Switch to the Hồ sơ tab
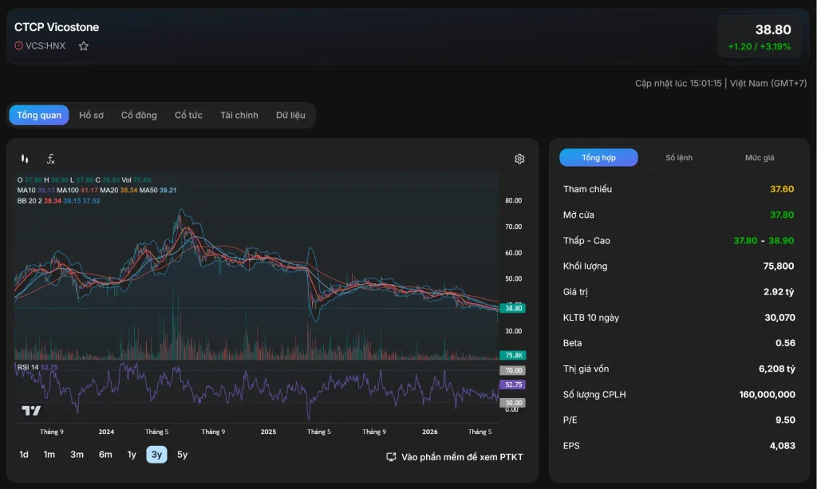817x489 pixels. click(91, 115)
